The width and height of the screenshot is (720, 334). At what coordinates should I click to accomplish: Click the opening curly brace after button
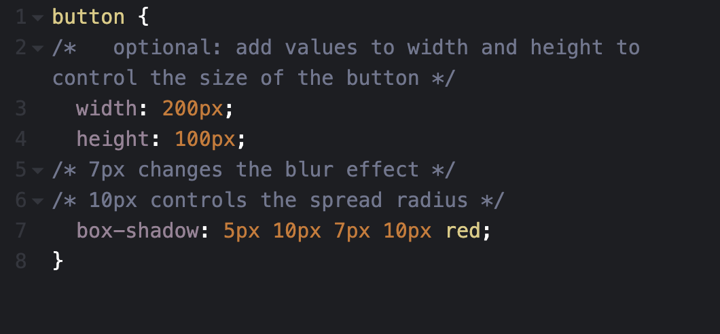click(x=143, y=17)
